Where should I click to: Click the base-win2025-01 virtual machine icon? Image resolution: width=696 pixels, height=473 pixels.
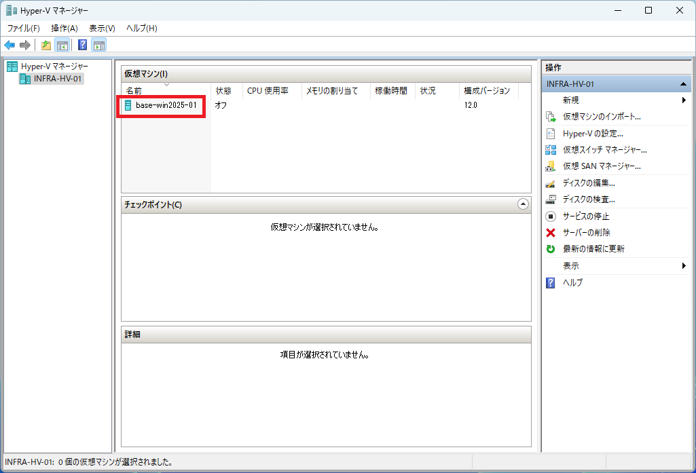click(128, 105)
